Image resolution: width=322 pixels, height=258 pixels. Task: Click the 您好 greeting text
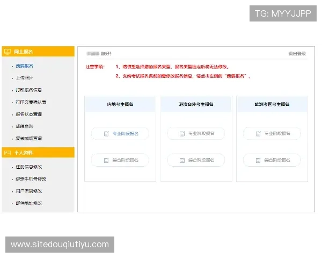click(x=106, y=54)
